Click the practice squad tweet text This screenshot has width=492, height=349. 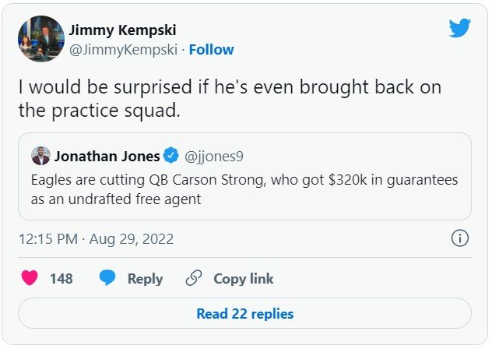pyautogui.click(x=230, y=98)
